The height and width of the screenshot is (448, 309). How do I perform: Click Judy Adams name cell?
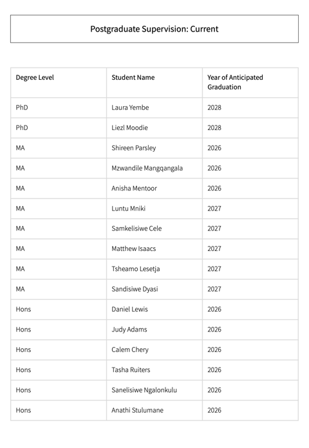[129, 330]
